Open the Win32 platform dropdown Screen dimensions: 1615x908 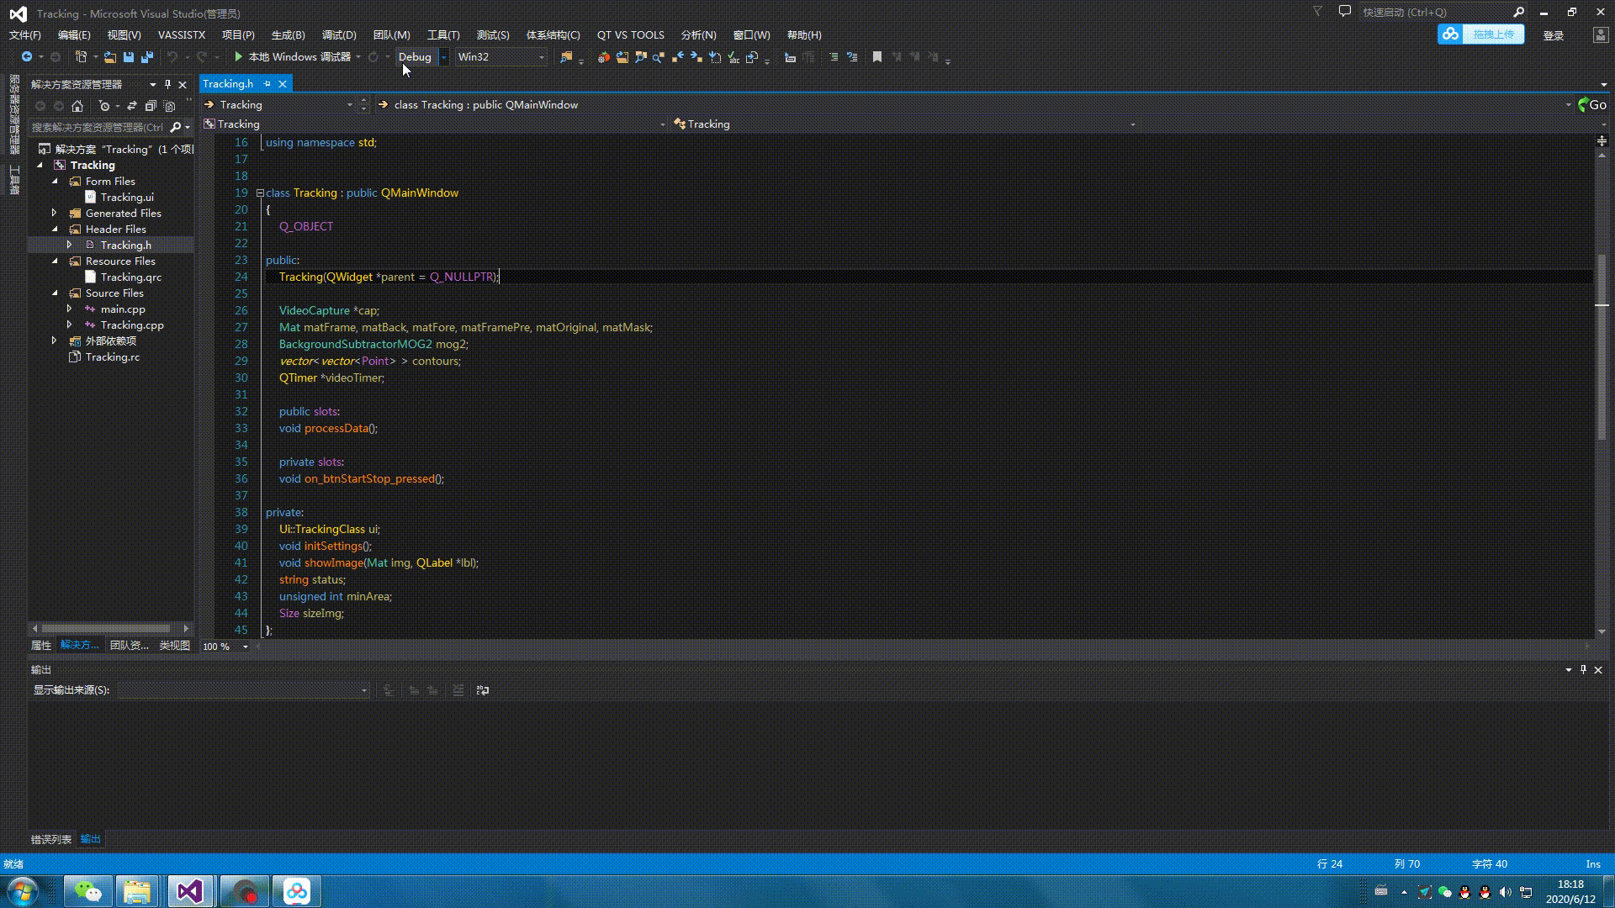point(541,57)
